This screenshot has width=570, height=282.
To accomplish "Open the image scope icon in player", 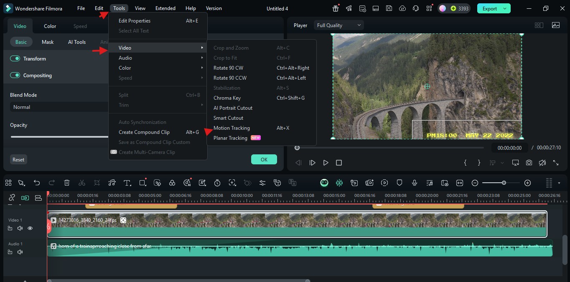I will 556,25.
